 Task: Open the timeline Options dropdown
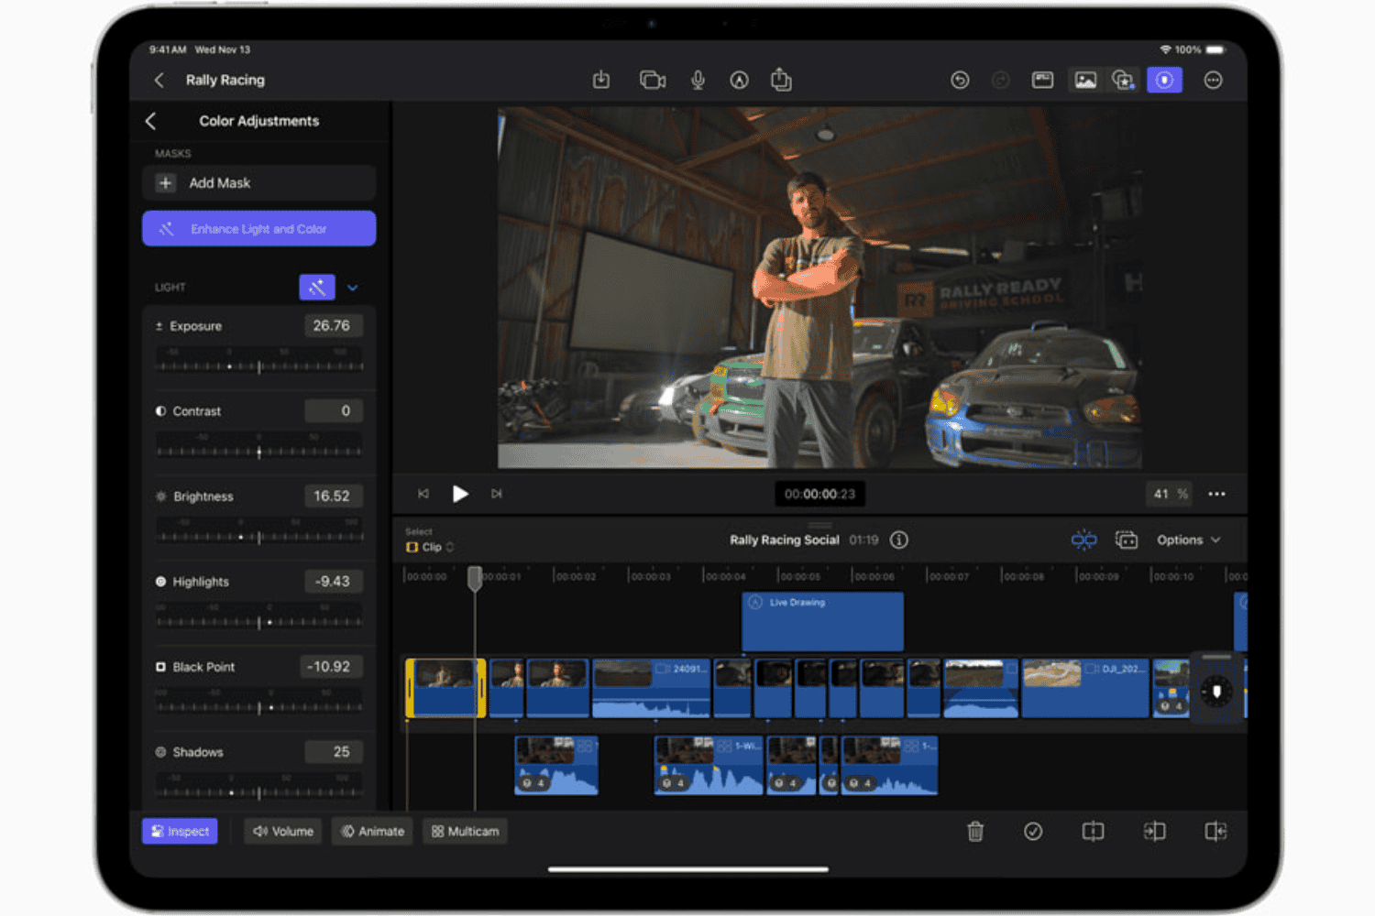click(1187, 540)
